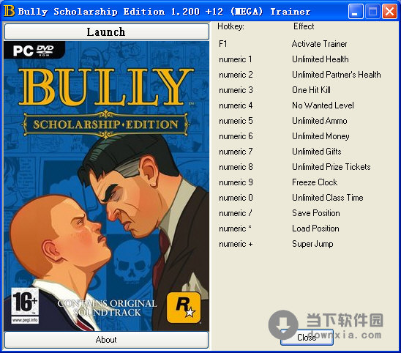Click the PC DVD logo on the cover

click(34, 50)
